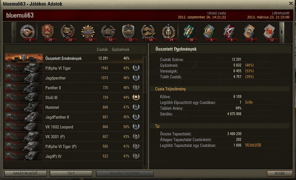Select the sun-shaped tank medal with 16
Viewport: 296px width, 180px height.
click(x=88, y=32)
